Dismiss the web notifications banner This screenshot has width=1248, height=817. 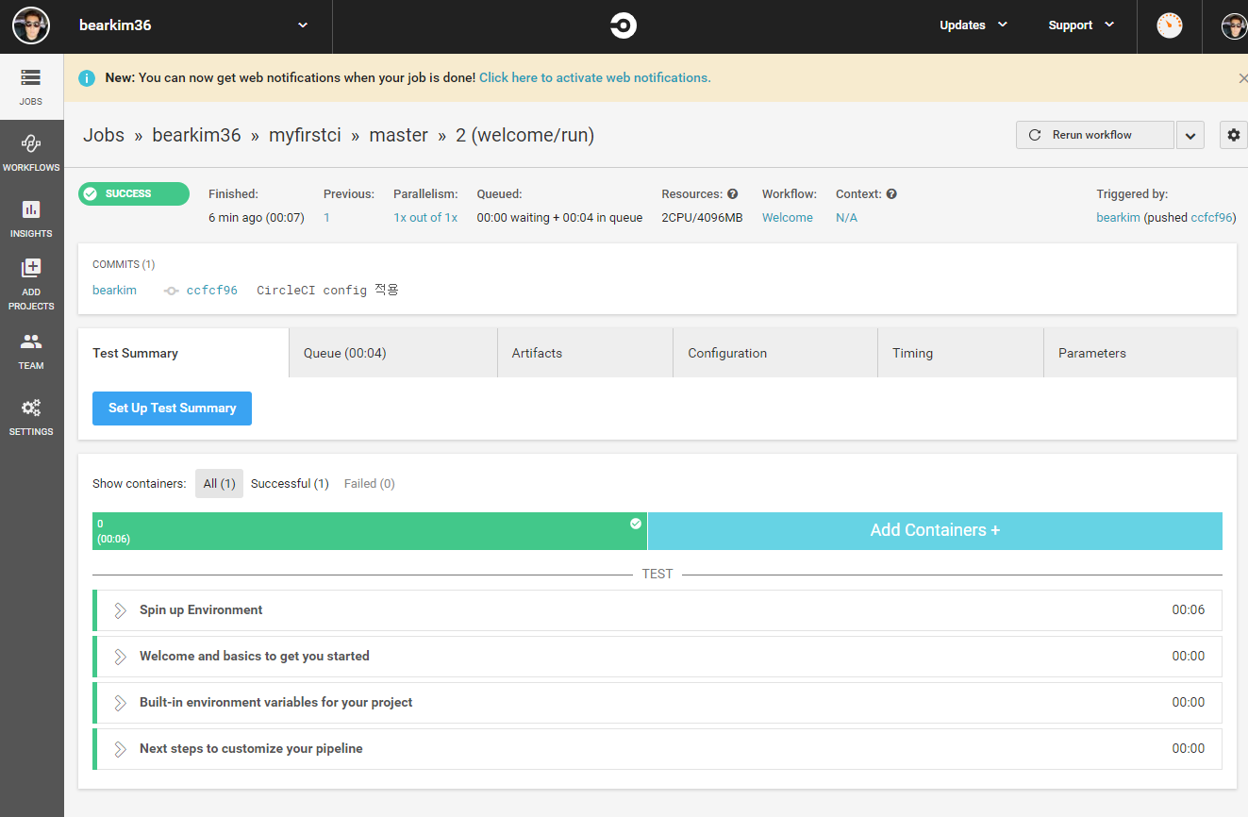(x=1242, y=78)
